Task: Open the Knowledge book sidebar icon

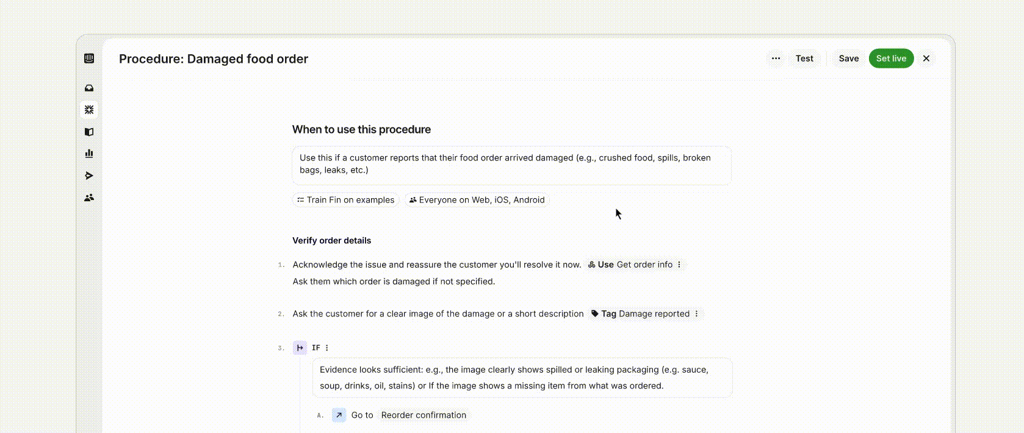Action: point(89,132)
